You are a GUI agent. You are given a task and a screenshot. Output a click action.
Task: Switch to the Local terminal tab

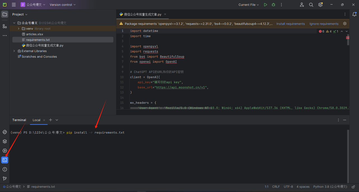pyautogui.click(x=36, y=120)
